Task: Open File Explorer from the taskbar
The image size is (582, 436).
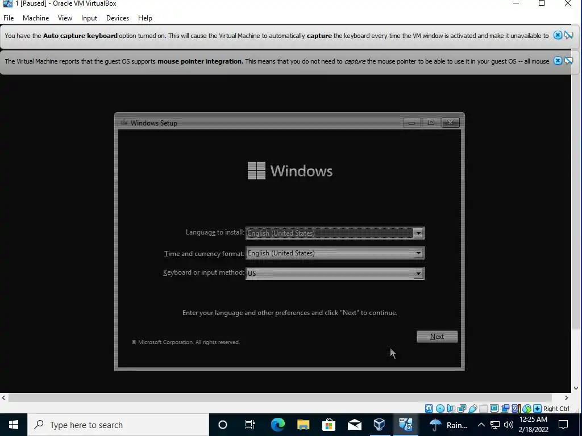Action: pos(304,425)
